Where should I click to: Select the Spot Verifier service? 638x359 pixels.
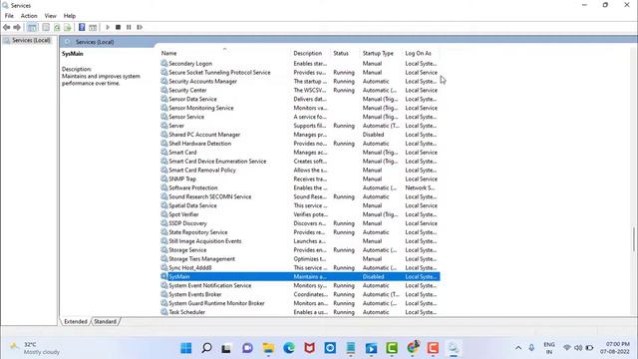click(x=299, y=214)
